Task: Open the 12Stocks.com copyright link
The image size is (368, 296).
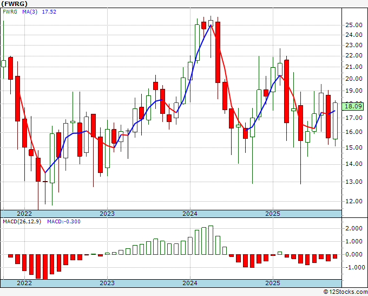Action: click(x=345, y=292)
